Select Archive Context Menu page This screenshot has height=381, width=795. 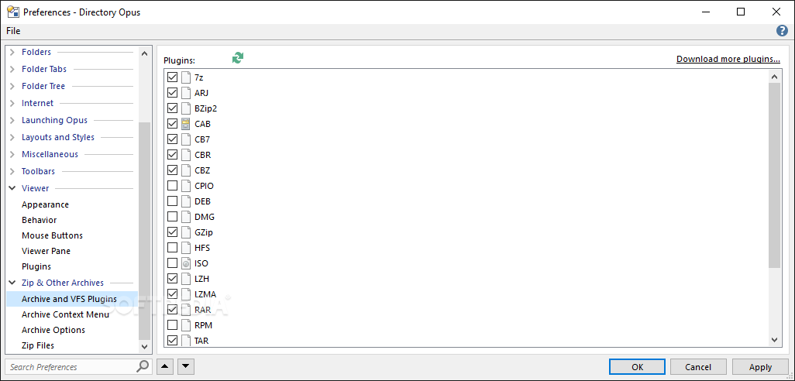pyautogui.click(x=65, y=314)
